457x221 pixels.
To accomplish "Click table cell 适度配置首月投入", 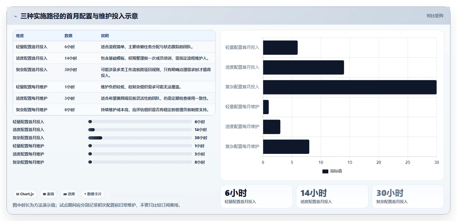I will [x=32, y=58].
